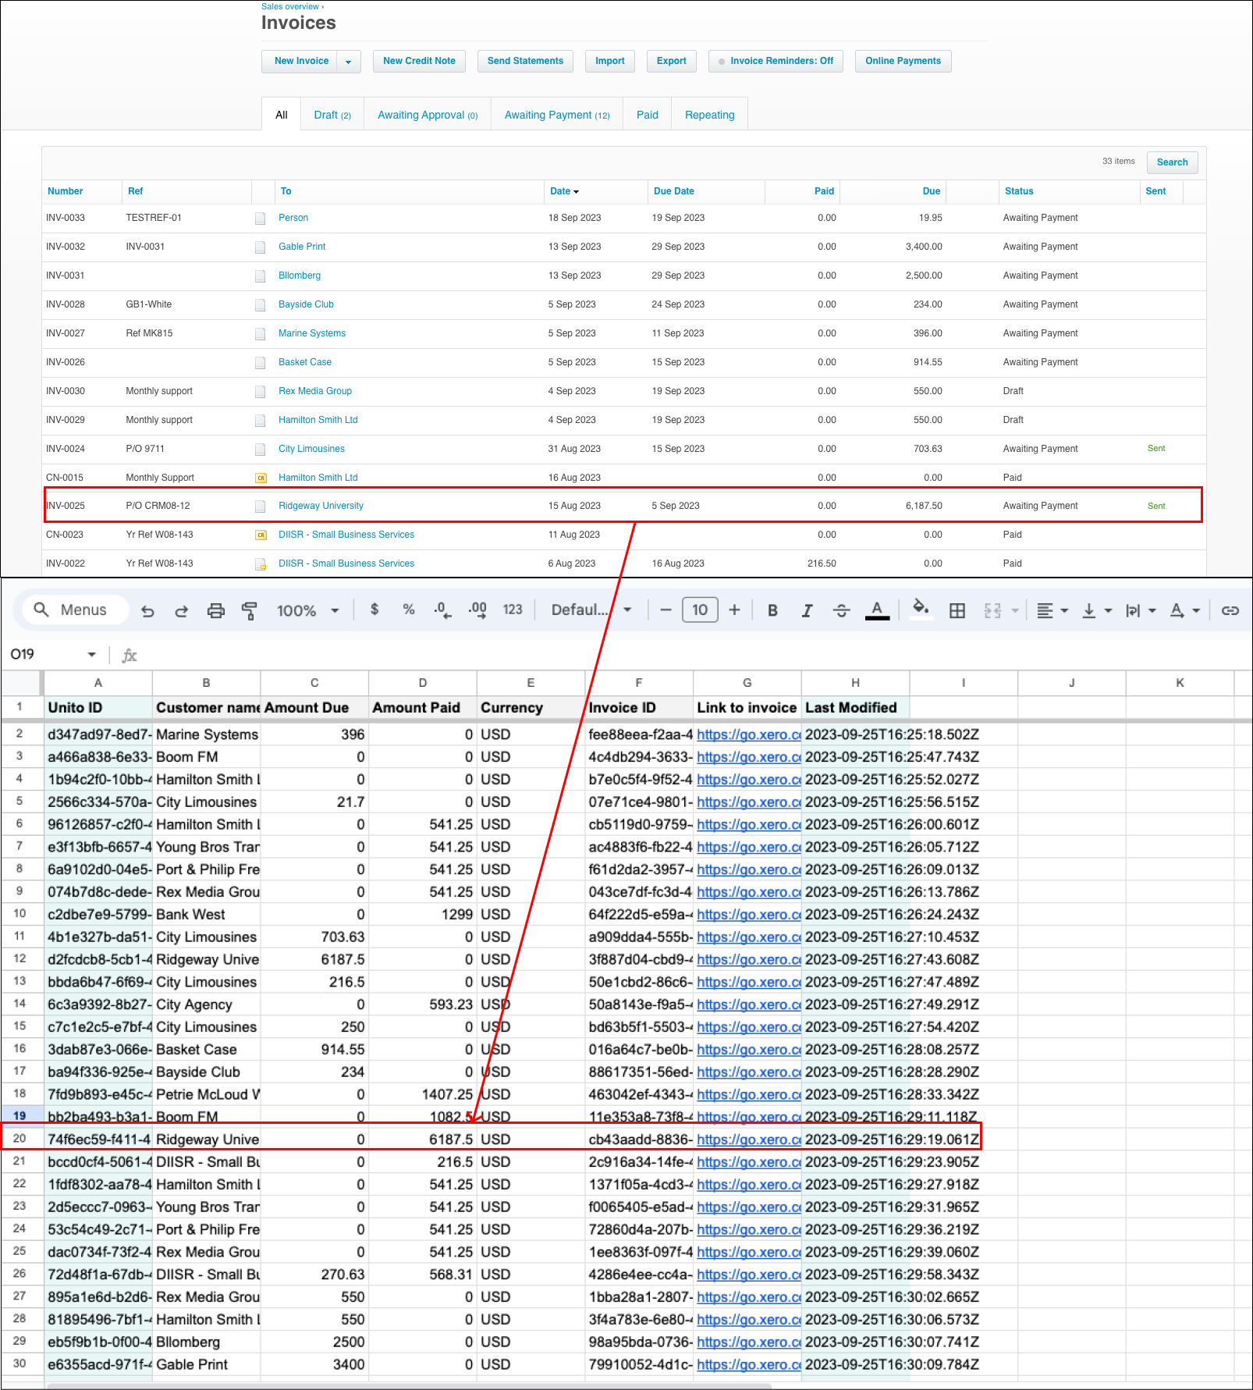This screenshot has height=1390, width=1253.
Task: Open the Draft invoices tab
Action: (332, 114)
